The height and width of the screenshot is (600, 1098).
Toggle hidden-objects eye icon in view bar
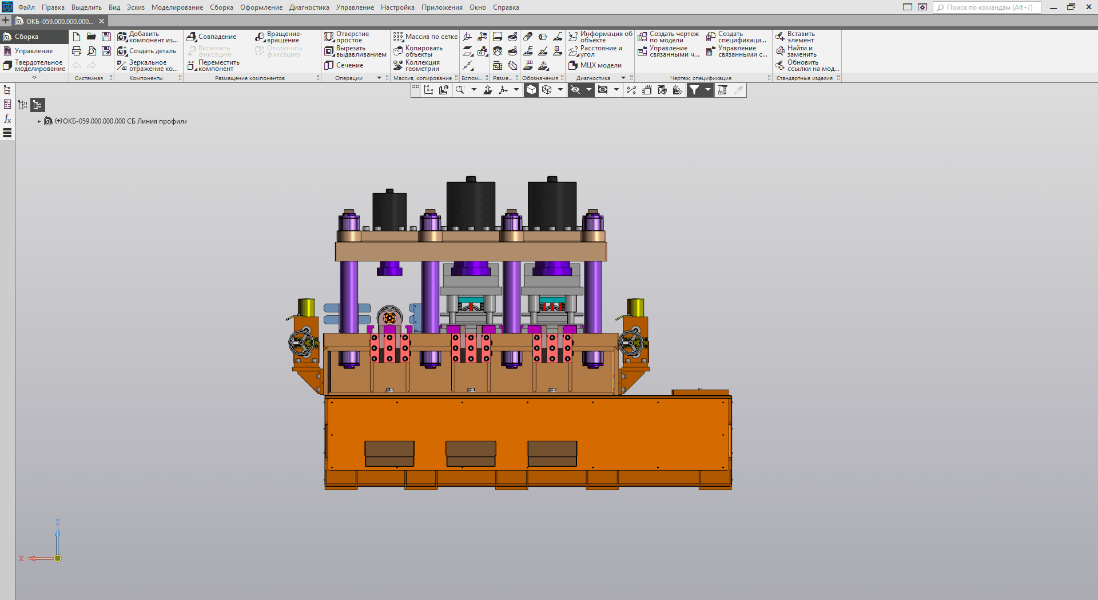pos(575,90)
